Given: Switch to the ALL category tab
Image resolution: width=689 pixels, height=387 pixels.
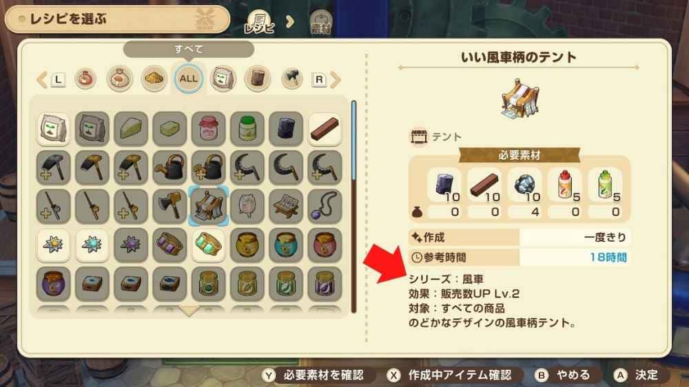Looking at the screenshot, I should pyautogui.click(x=189, y=79).
